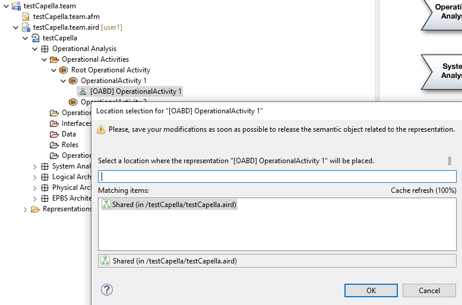Collapse the Root Operational Activity node
This screenshot has width=462, height=305.
point(54,70)
